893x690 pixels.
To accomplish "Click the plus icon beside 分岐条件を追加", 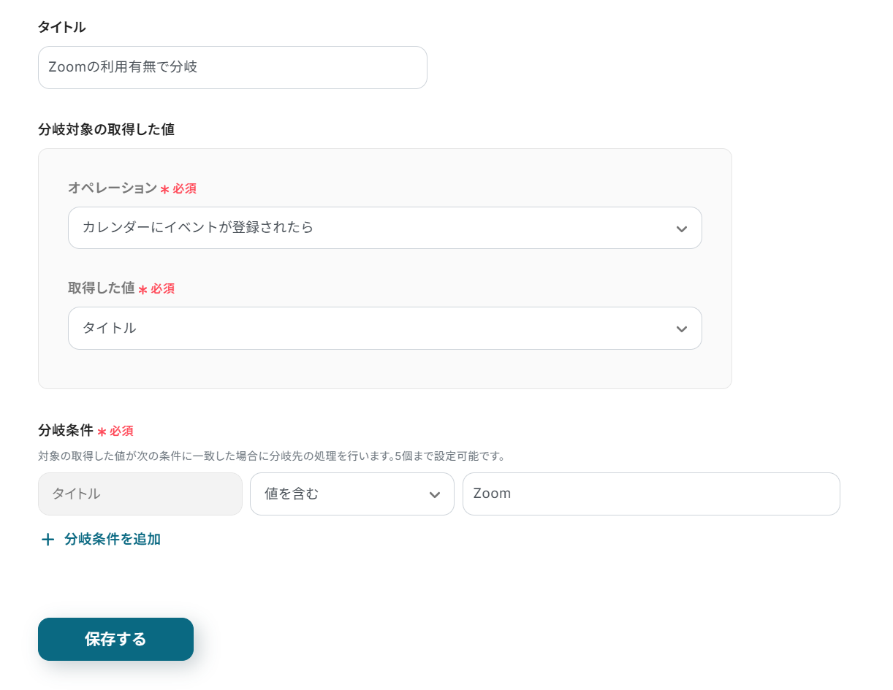I will pos(48,540).
